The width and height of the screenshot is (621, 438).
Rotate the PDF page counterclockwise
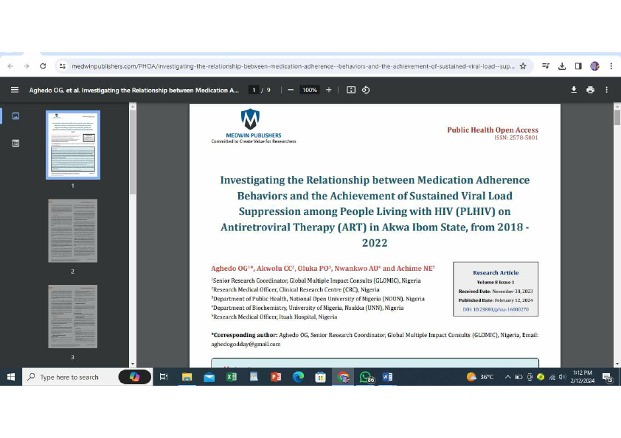coord(366,90)
